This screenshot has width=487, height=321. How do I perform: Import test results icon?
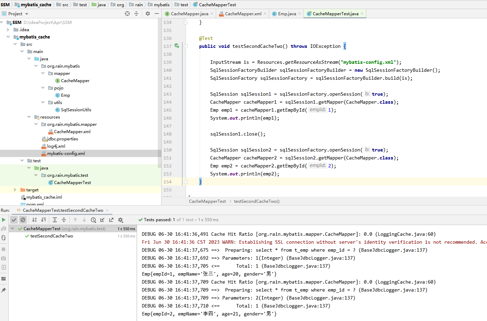pyautogui.click(x=102, y=220)
